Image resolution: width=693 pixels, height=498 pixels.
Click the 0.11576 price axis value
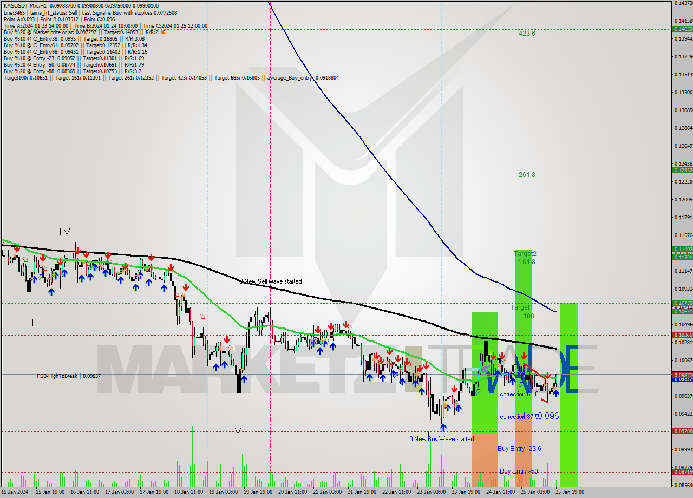(683, 235)
